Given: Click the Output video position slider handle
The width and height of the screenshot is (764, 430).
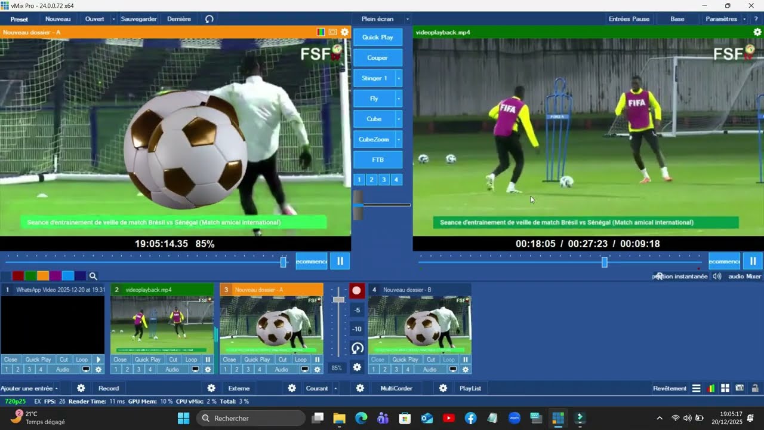Looking at the screenshot, I should coord(605,262).
